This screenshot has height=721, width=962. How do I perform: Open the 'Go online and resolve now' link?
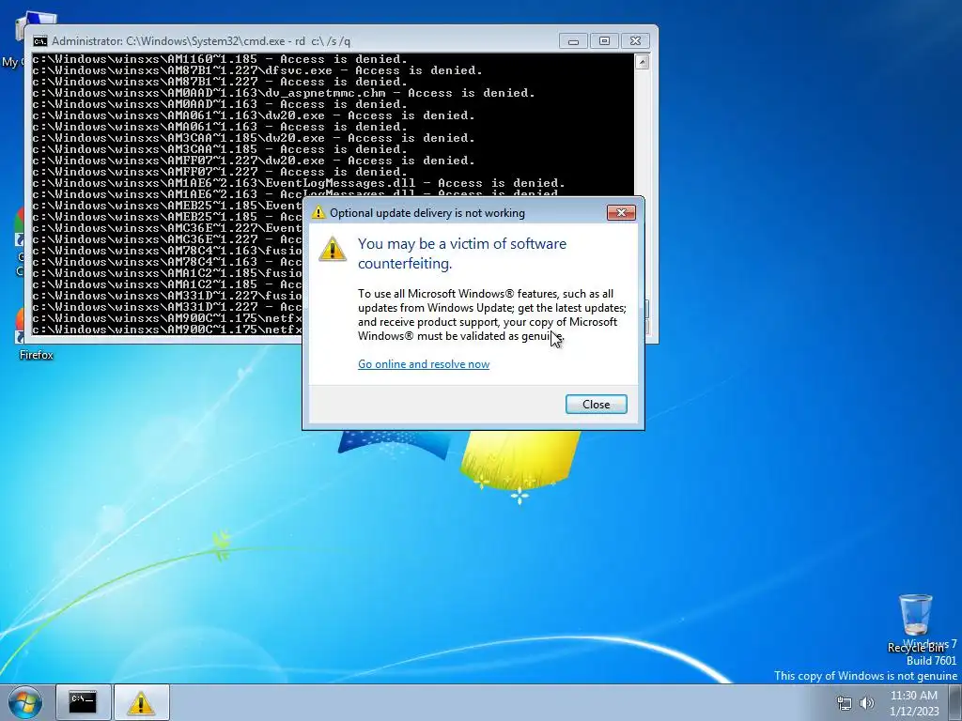click(424, 364)
